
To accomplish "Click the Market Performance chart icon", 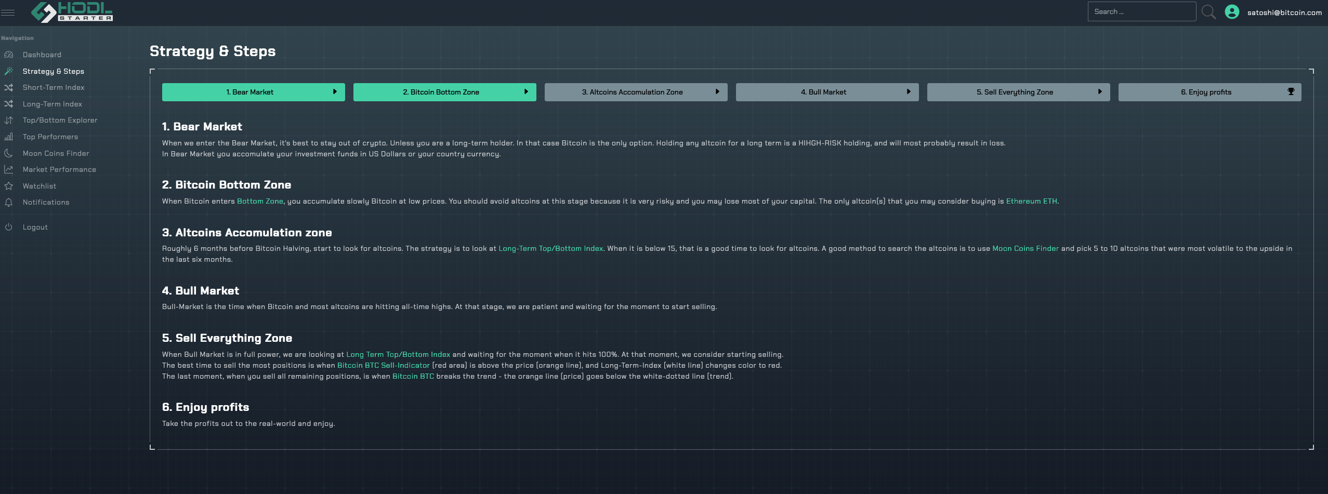I will pos(9,169).
